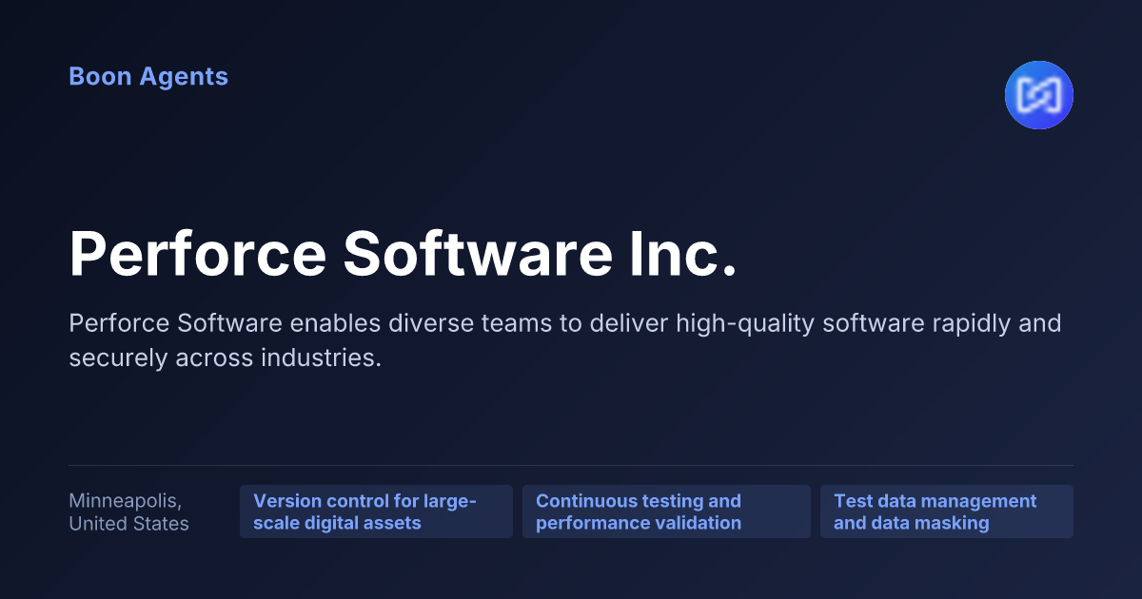Select the Version control for large-scale digital assets tag

point(376,512)
